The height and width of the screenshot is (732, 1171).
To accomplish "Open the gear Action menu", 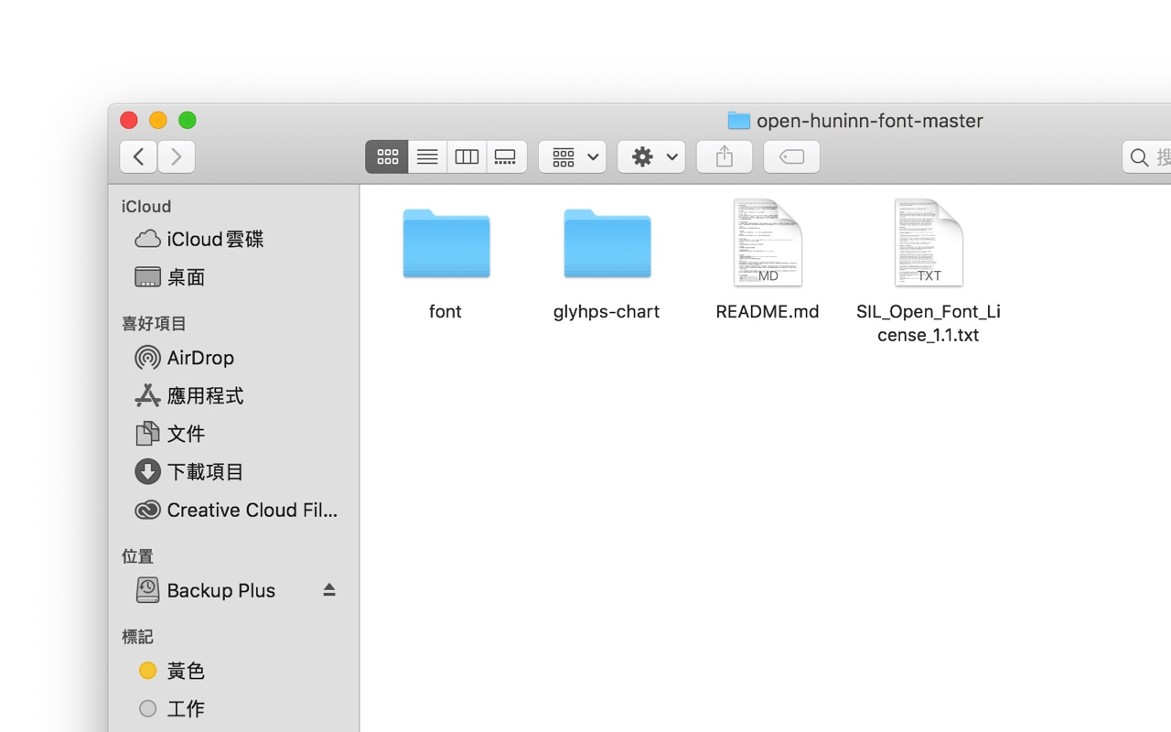I will pos(651,157).
